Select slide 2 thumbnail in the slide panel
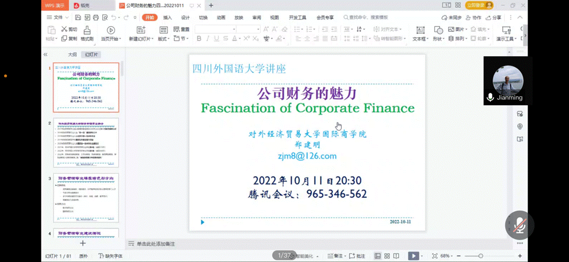Image resolution: width=569 pixels, height=262 pixels. click(x=86, y=143)
